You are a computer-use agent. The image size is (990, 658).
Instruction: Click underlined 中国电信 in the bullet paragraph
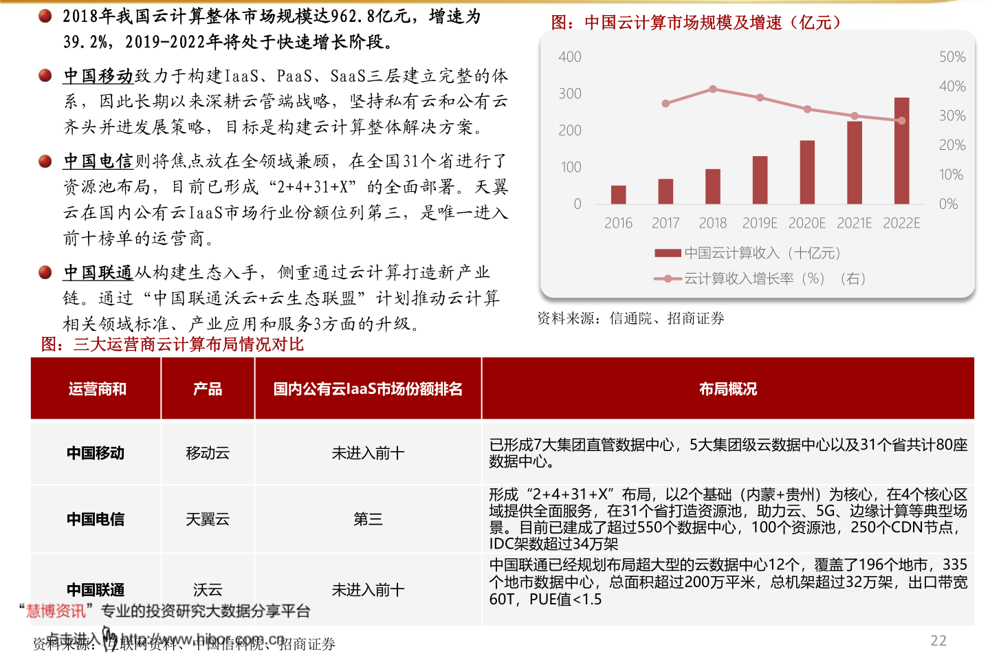[x=98, y=161]
